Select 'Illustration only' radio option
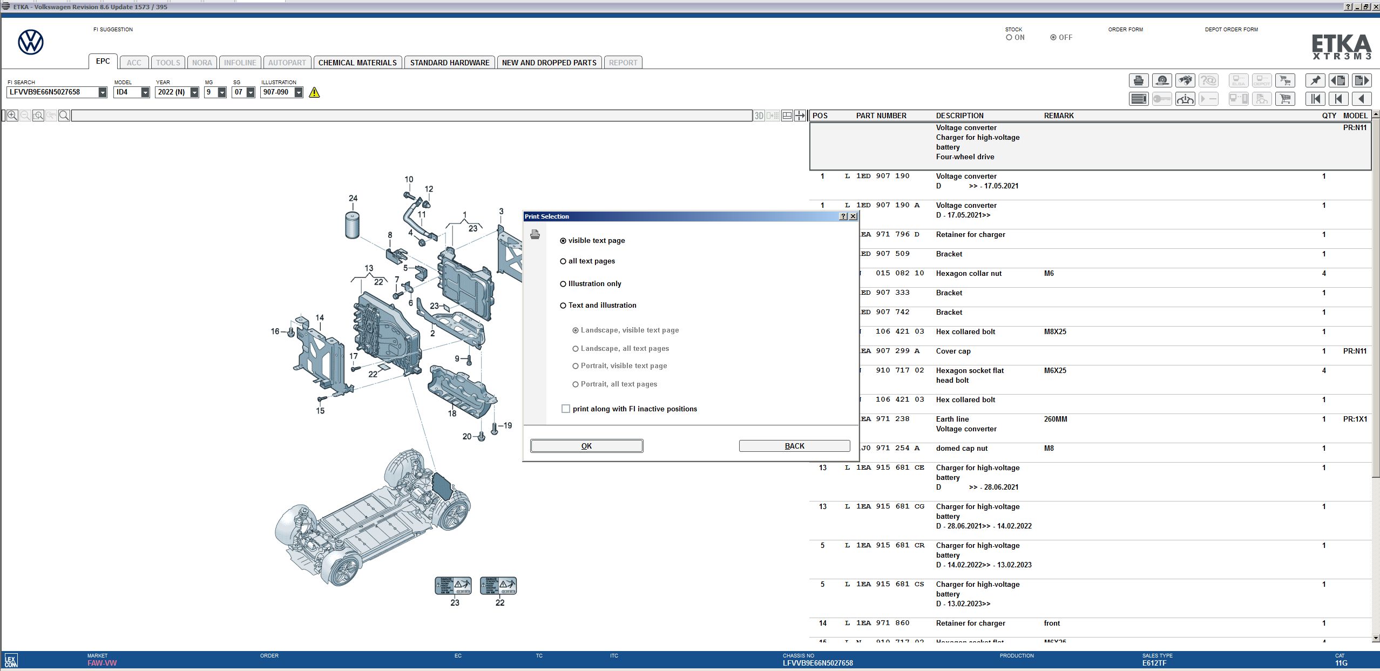Screen dimensions: 1380x671 click(591, 284)
